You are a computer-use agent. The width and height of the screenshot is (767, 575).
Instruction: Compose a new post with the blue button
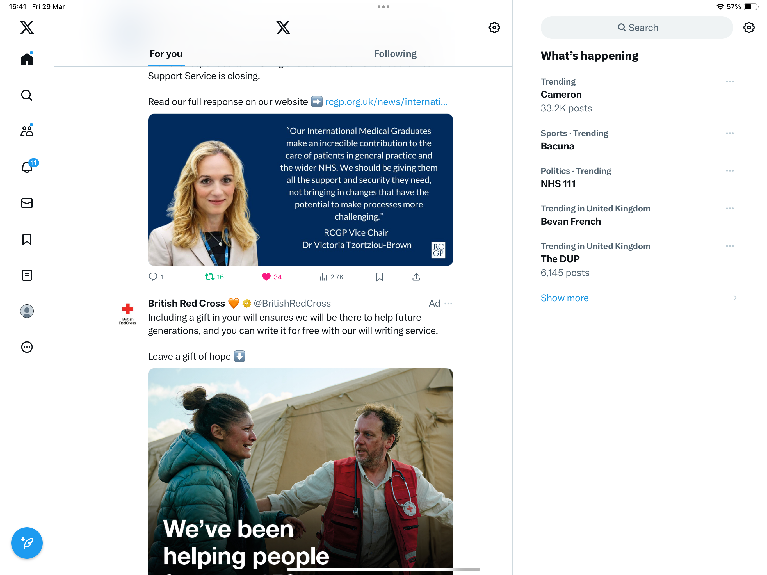27,543
